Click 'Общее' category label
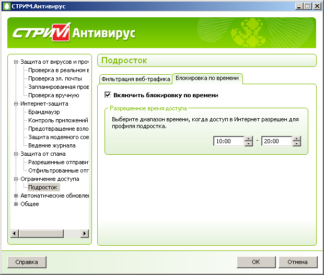Viewport: 324px width, 275px height. 30,204
